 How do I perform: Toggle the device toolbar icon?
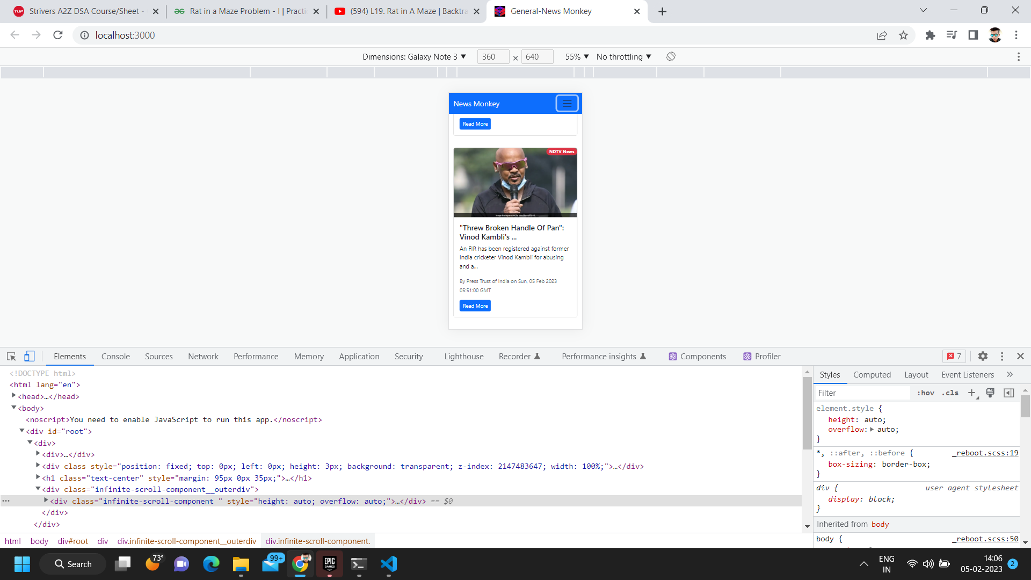[x=29, y=356]
